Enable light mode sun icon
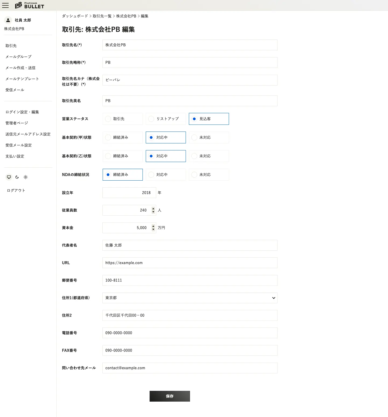This screenshot has height=417, width=388. coord(26,177)
